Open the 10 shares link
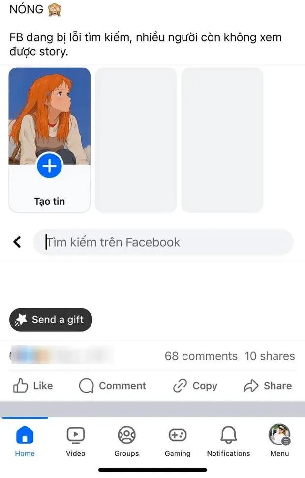Image resolution: width=305 pixels, height=478 pixels. click(270, 356)
